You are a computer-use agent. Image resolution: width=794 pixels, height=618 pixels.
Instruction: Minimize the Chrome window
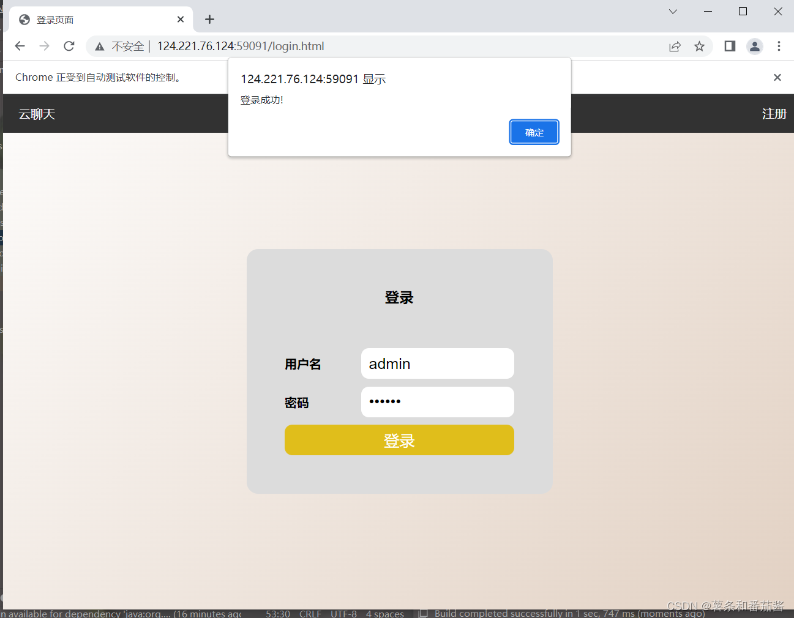click(708, 12)
